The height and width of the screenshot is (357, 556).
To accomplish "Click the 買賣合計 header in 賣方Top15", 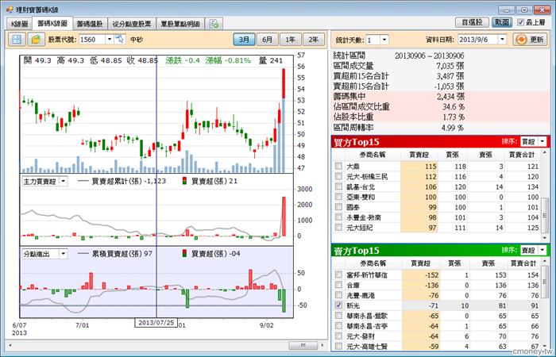I will [522, 263].
